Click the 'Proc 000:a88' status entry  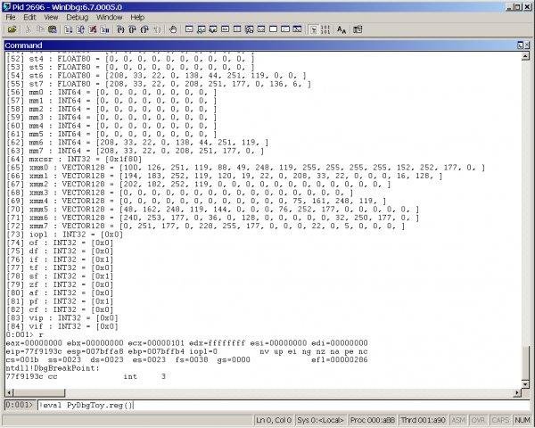click(372, 420)
